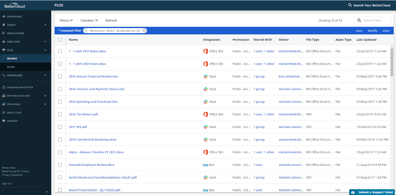
Task: Click Slack icon in 2017 W9.pdf row
Action: (205, 127)
